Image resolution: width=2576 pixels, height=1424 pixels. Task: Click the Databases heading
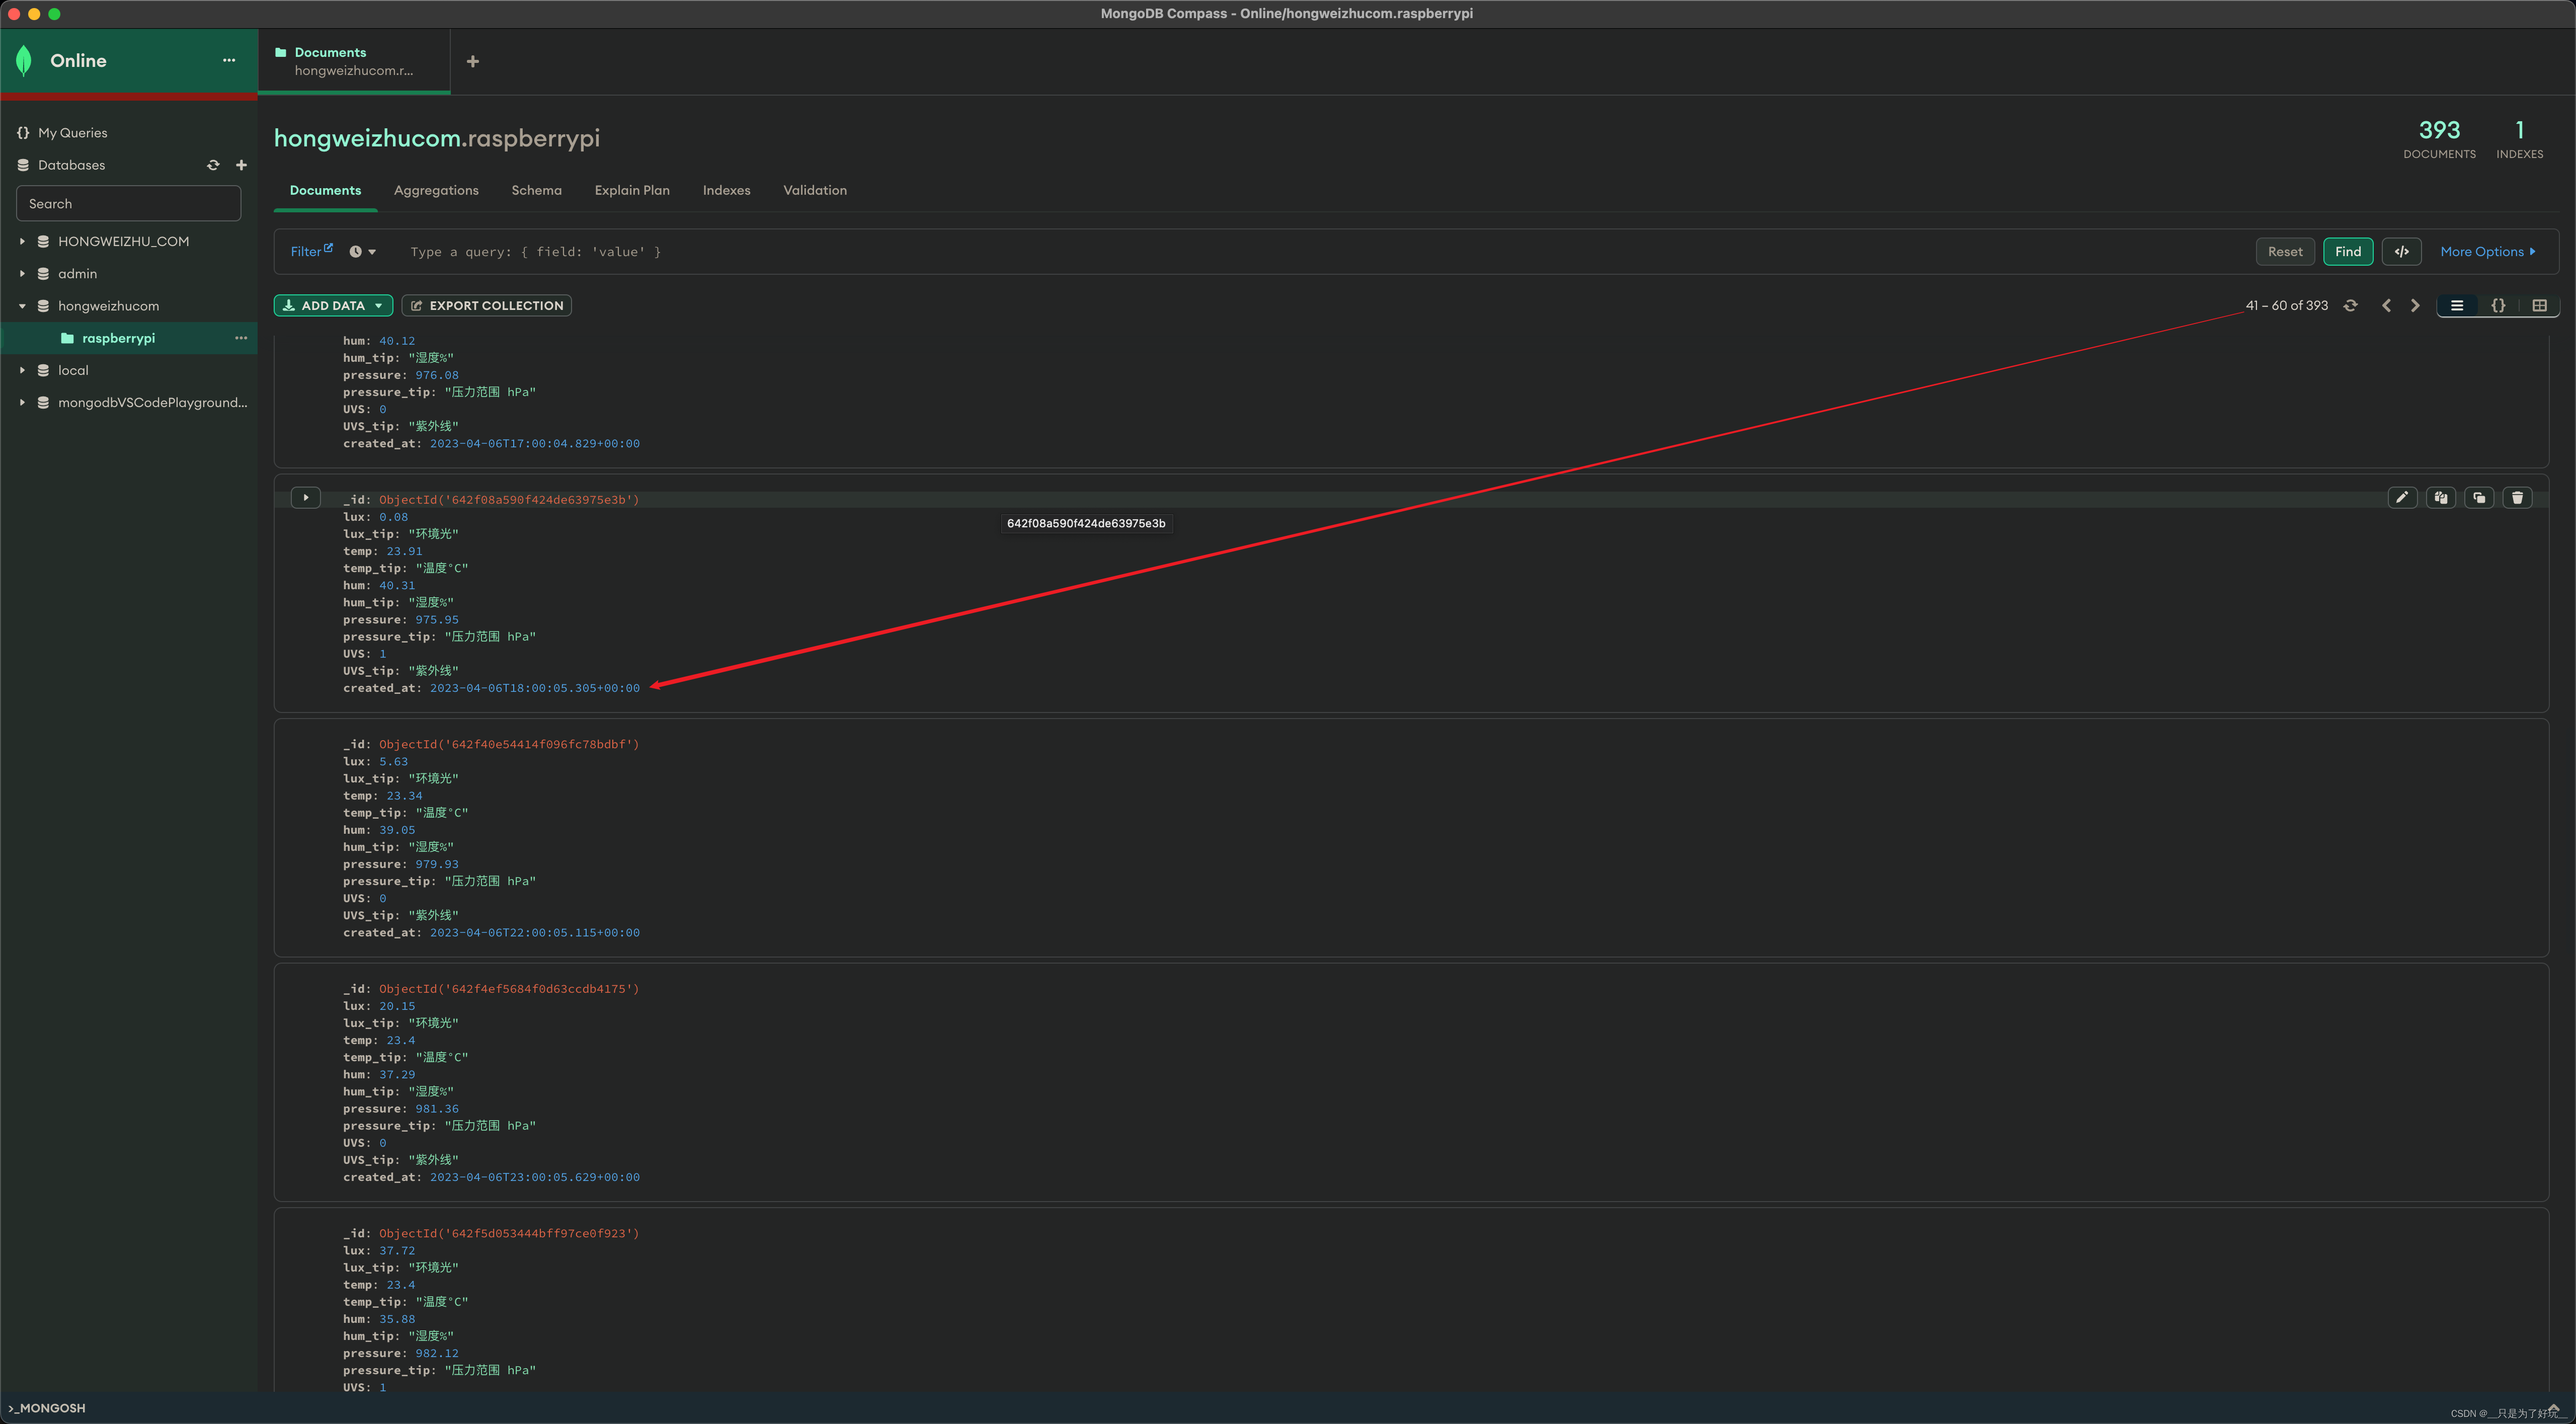[71, 165]
